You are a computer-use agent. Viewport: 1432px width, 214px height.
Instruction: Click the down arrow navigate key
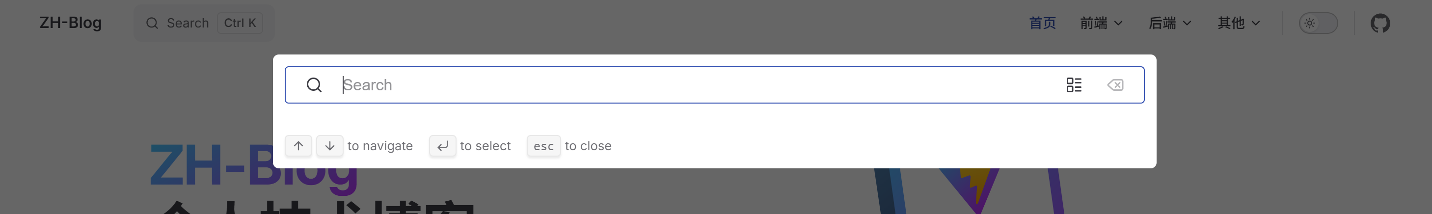(x=329, y=146)
